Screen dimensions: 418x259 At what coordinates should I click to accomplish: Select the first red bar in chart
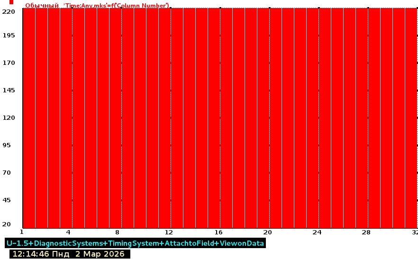coord(28,118)
